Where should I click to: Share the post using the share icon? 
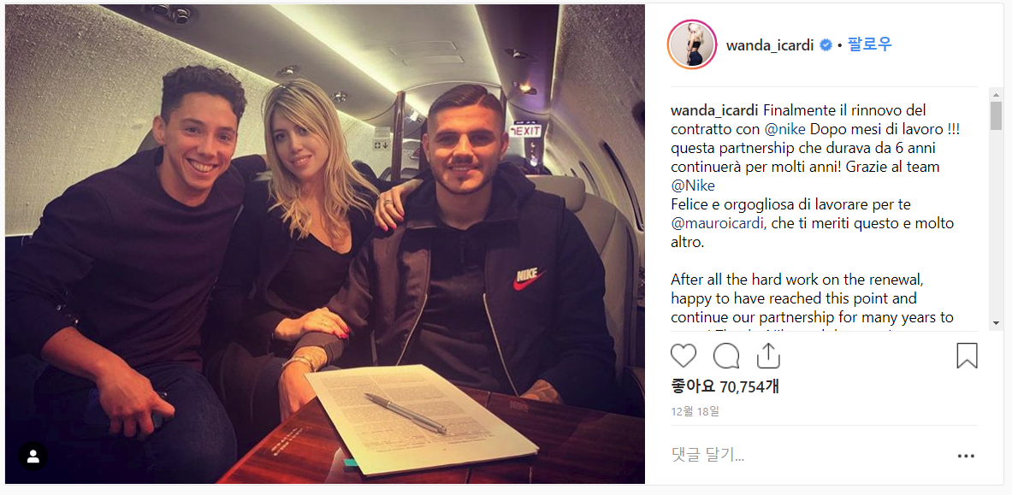click(x=769, y=356)
